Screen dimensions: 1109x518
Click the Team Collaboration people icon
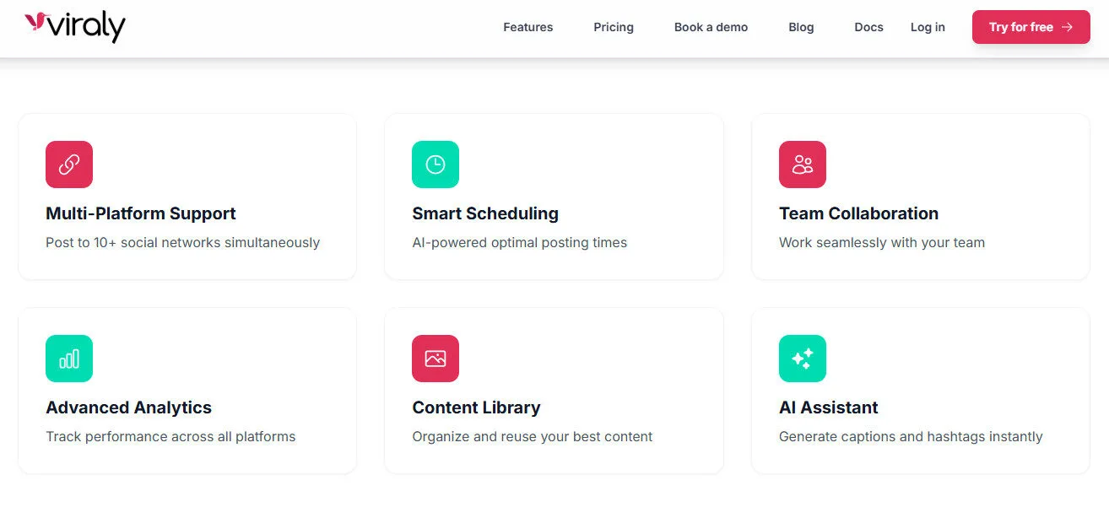[803, 165]
